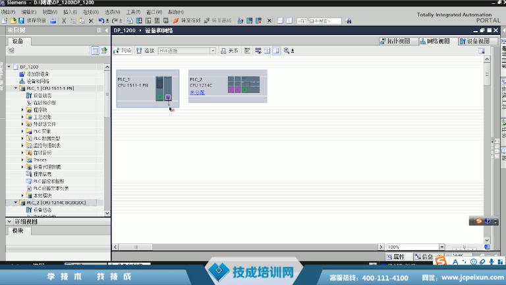Click the 添加新设备 tree item
The image size is (506, 285).
(x=38, y=74)
